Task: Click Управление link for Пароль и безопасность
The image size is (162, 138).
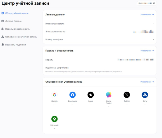Action: pos(147,51)
